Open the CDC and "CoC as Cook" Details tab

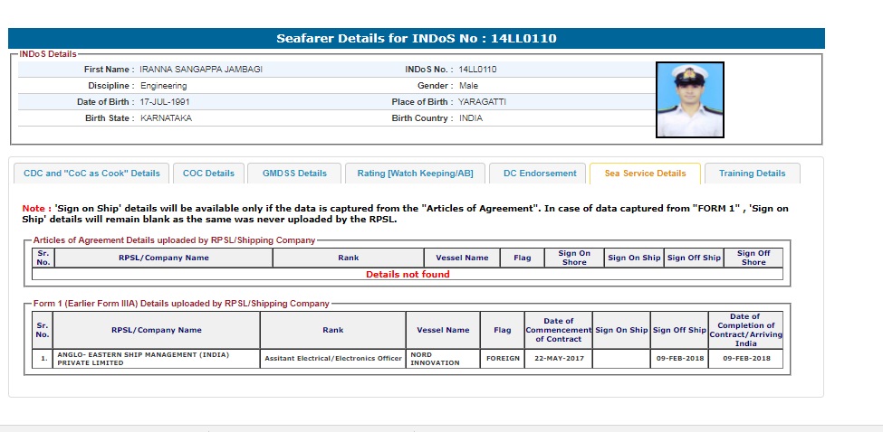[x=91, y=174]
